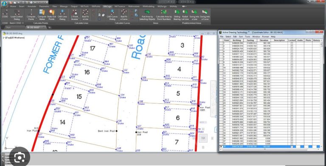This screenshot has height=166, width=326.
Task: Tick the Locked checkbox for point 1
Action: coord(292,43)
